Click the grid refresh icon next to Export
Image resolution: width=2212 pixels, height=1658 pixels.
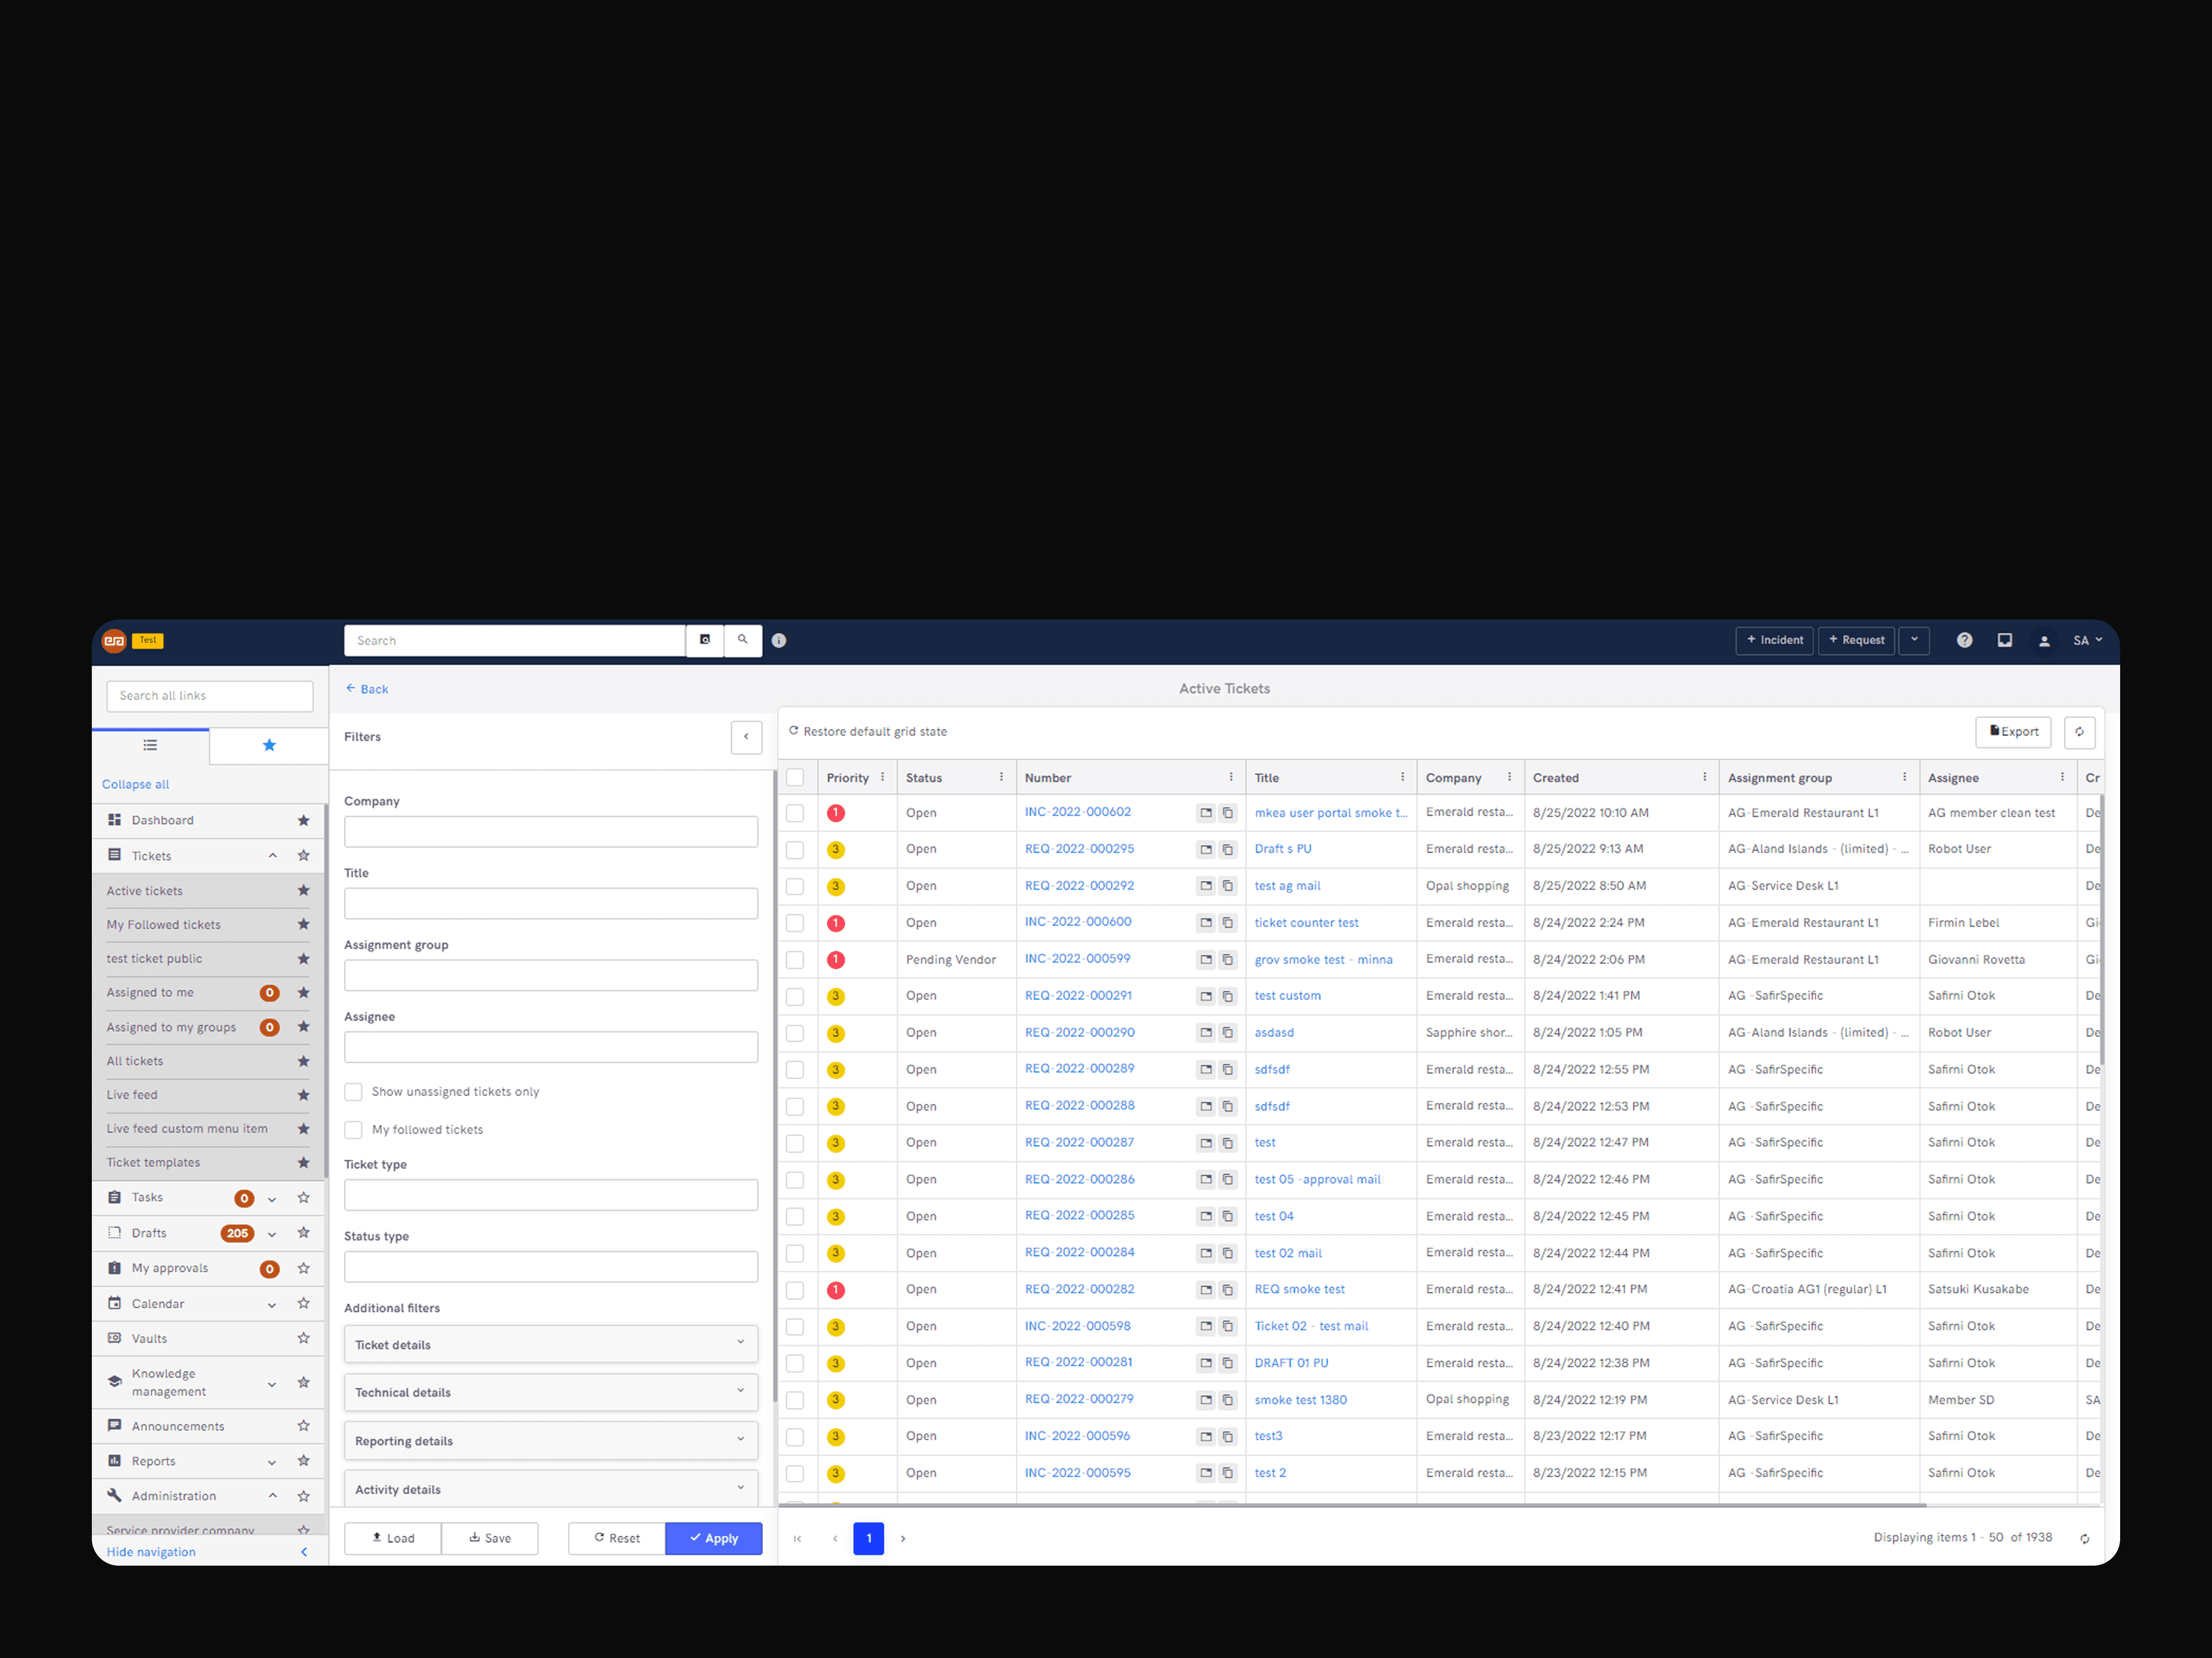point(2079,732)
